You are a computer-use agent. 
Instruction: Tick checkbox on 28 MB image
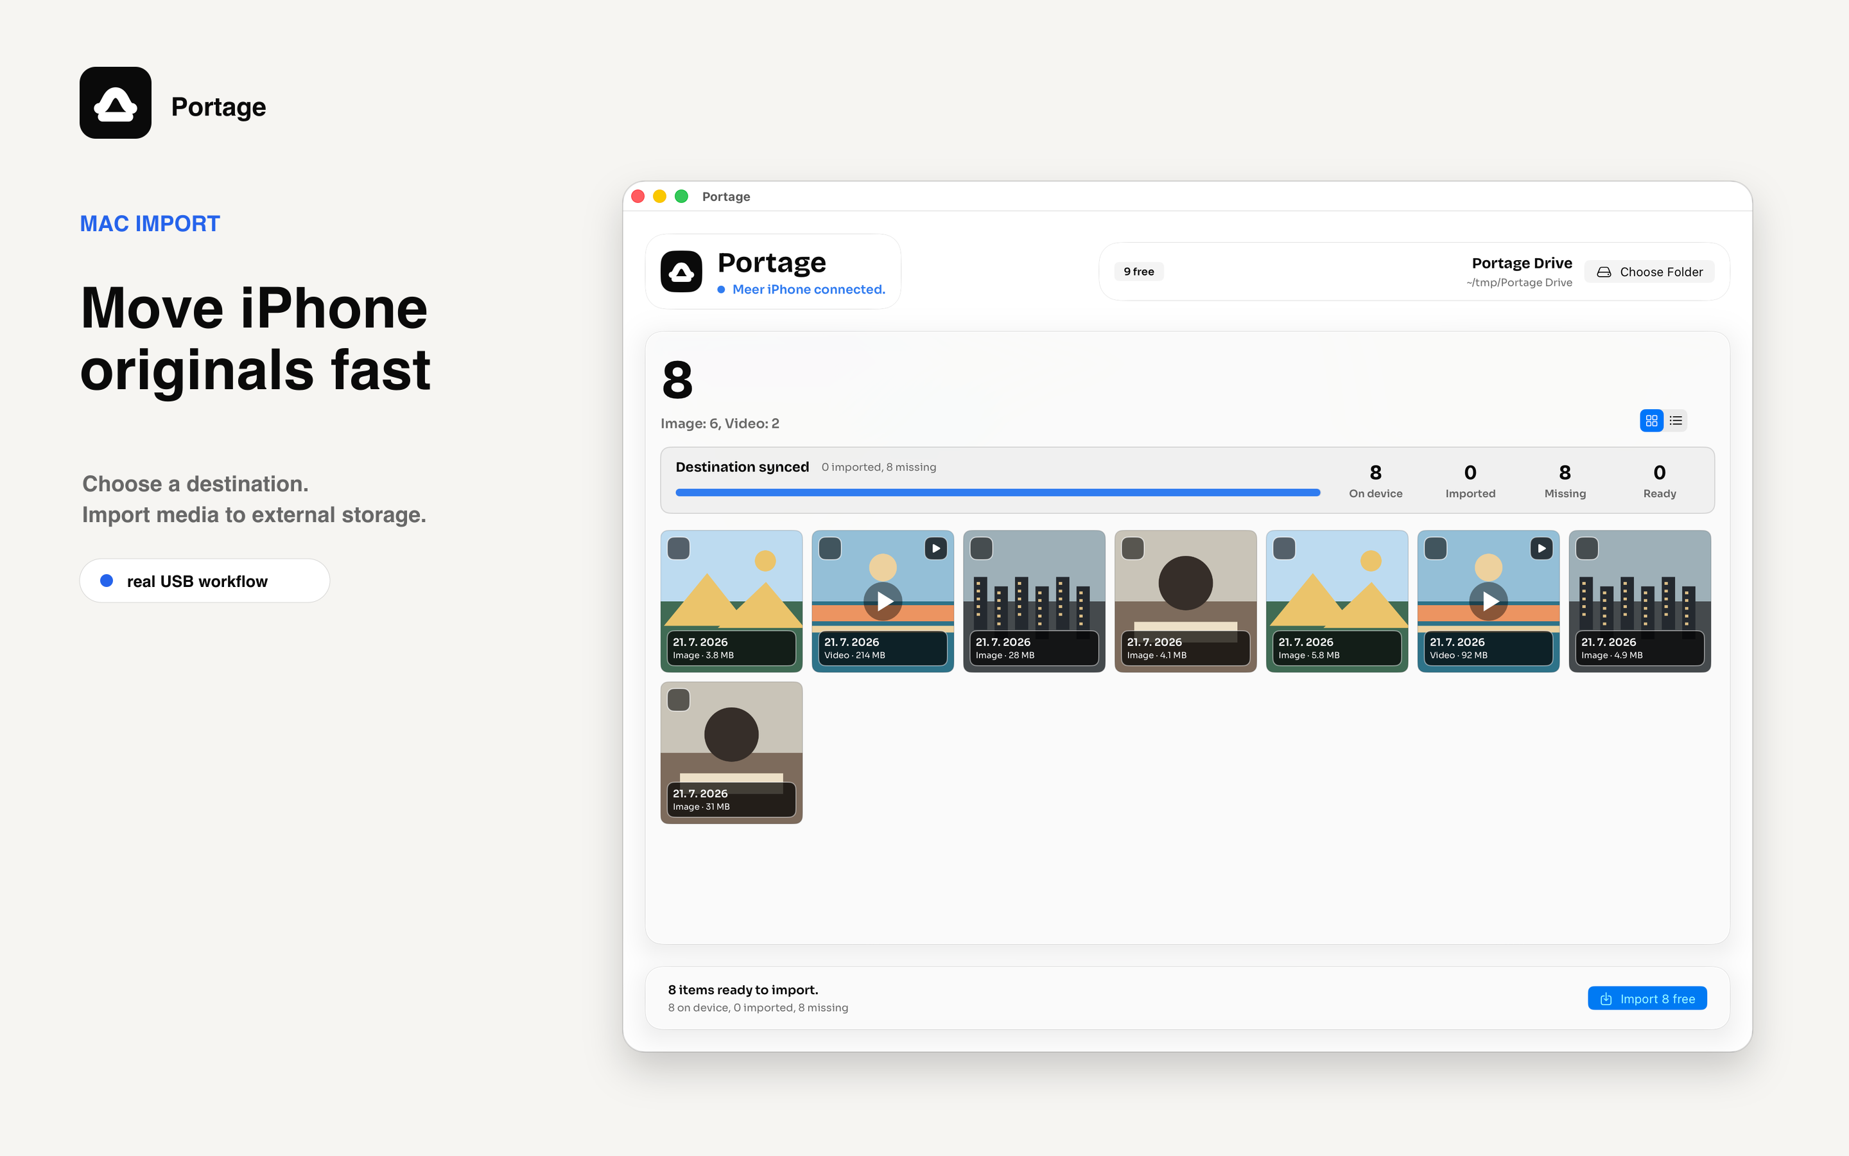click(x=981, y=548)
